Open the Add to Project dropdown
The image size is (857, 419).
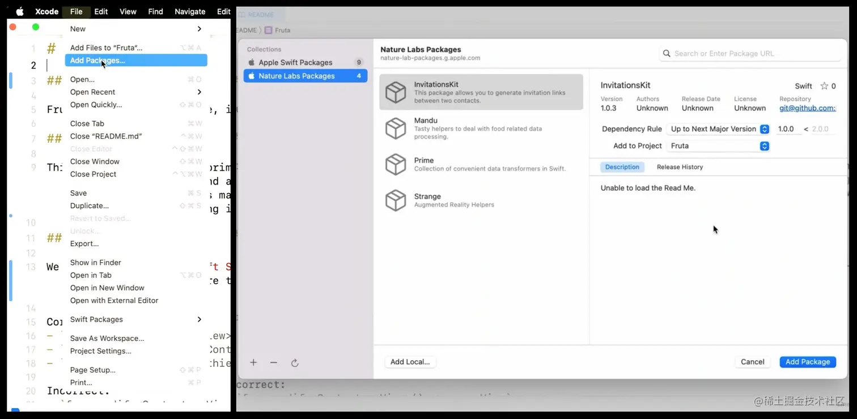tap(718, 146)
